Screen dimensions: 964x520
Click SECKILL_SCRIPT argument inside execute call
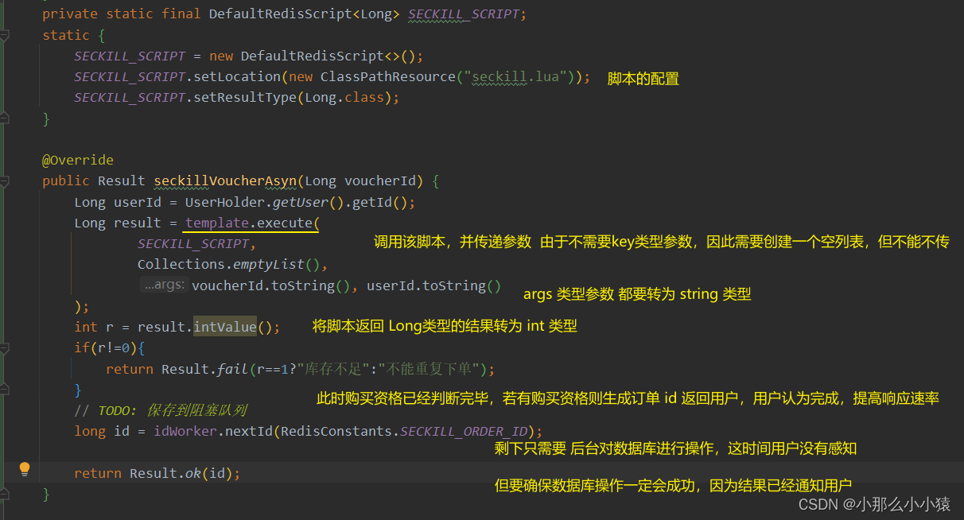coord(193,243)
